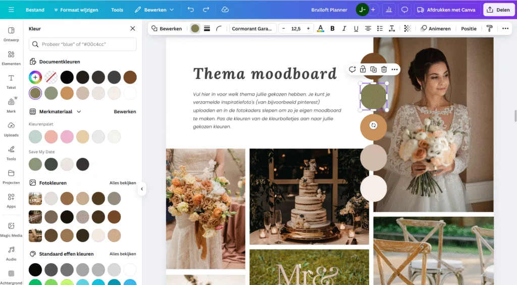Close the Kleur panel
The width and height of the screenshot is (517, 285).
(x=133, y=29)
